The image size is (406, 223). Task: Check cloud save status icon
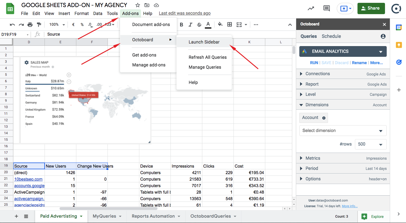tap(156, 5)
